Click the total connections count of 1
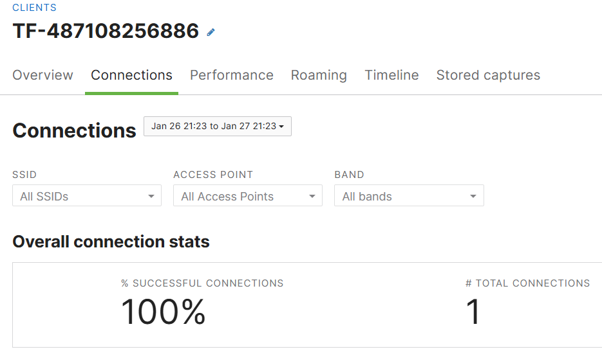602x356 pixels. [x=473, y=312]
